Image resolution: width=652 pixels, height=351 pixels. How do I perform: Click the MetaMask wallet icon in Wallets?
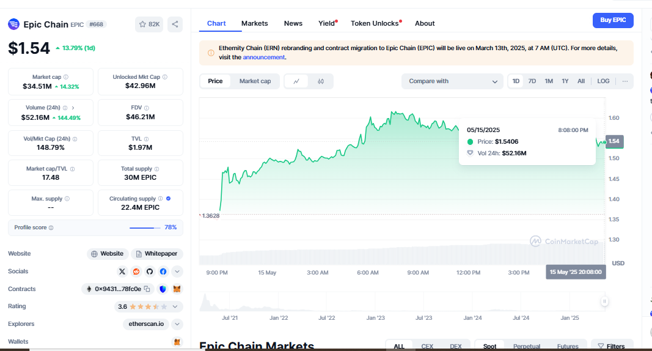click(177, 342)
